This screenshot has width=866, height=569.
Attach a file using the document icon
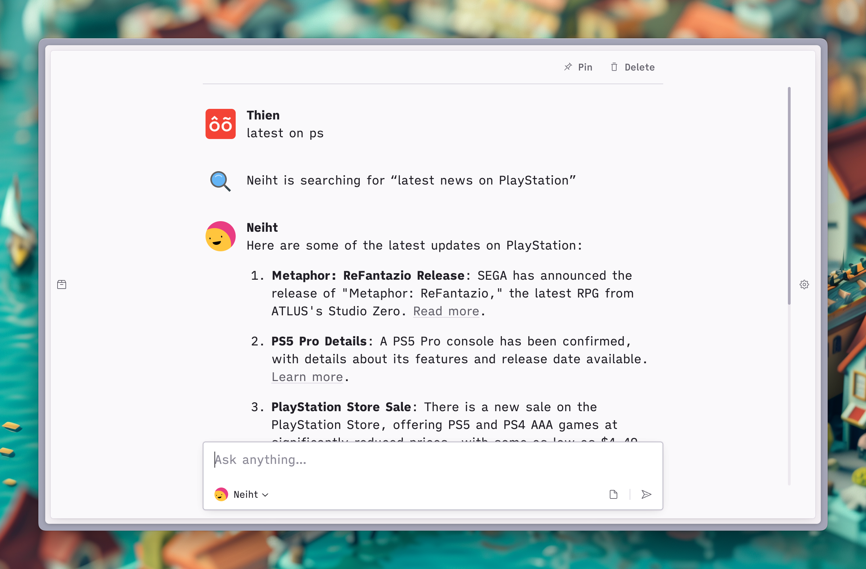point(614,494)
